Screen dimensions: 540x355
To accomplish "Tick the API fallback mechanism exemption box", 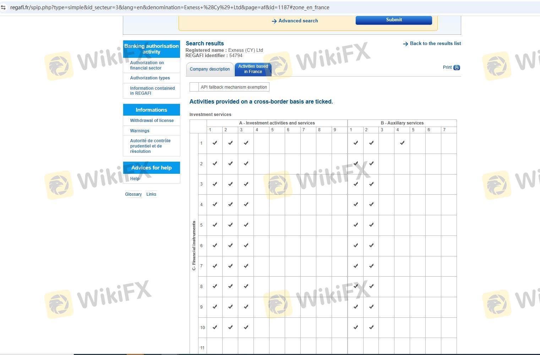I will click(194, 87).
